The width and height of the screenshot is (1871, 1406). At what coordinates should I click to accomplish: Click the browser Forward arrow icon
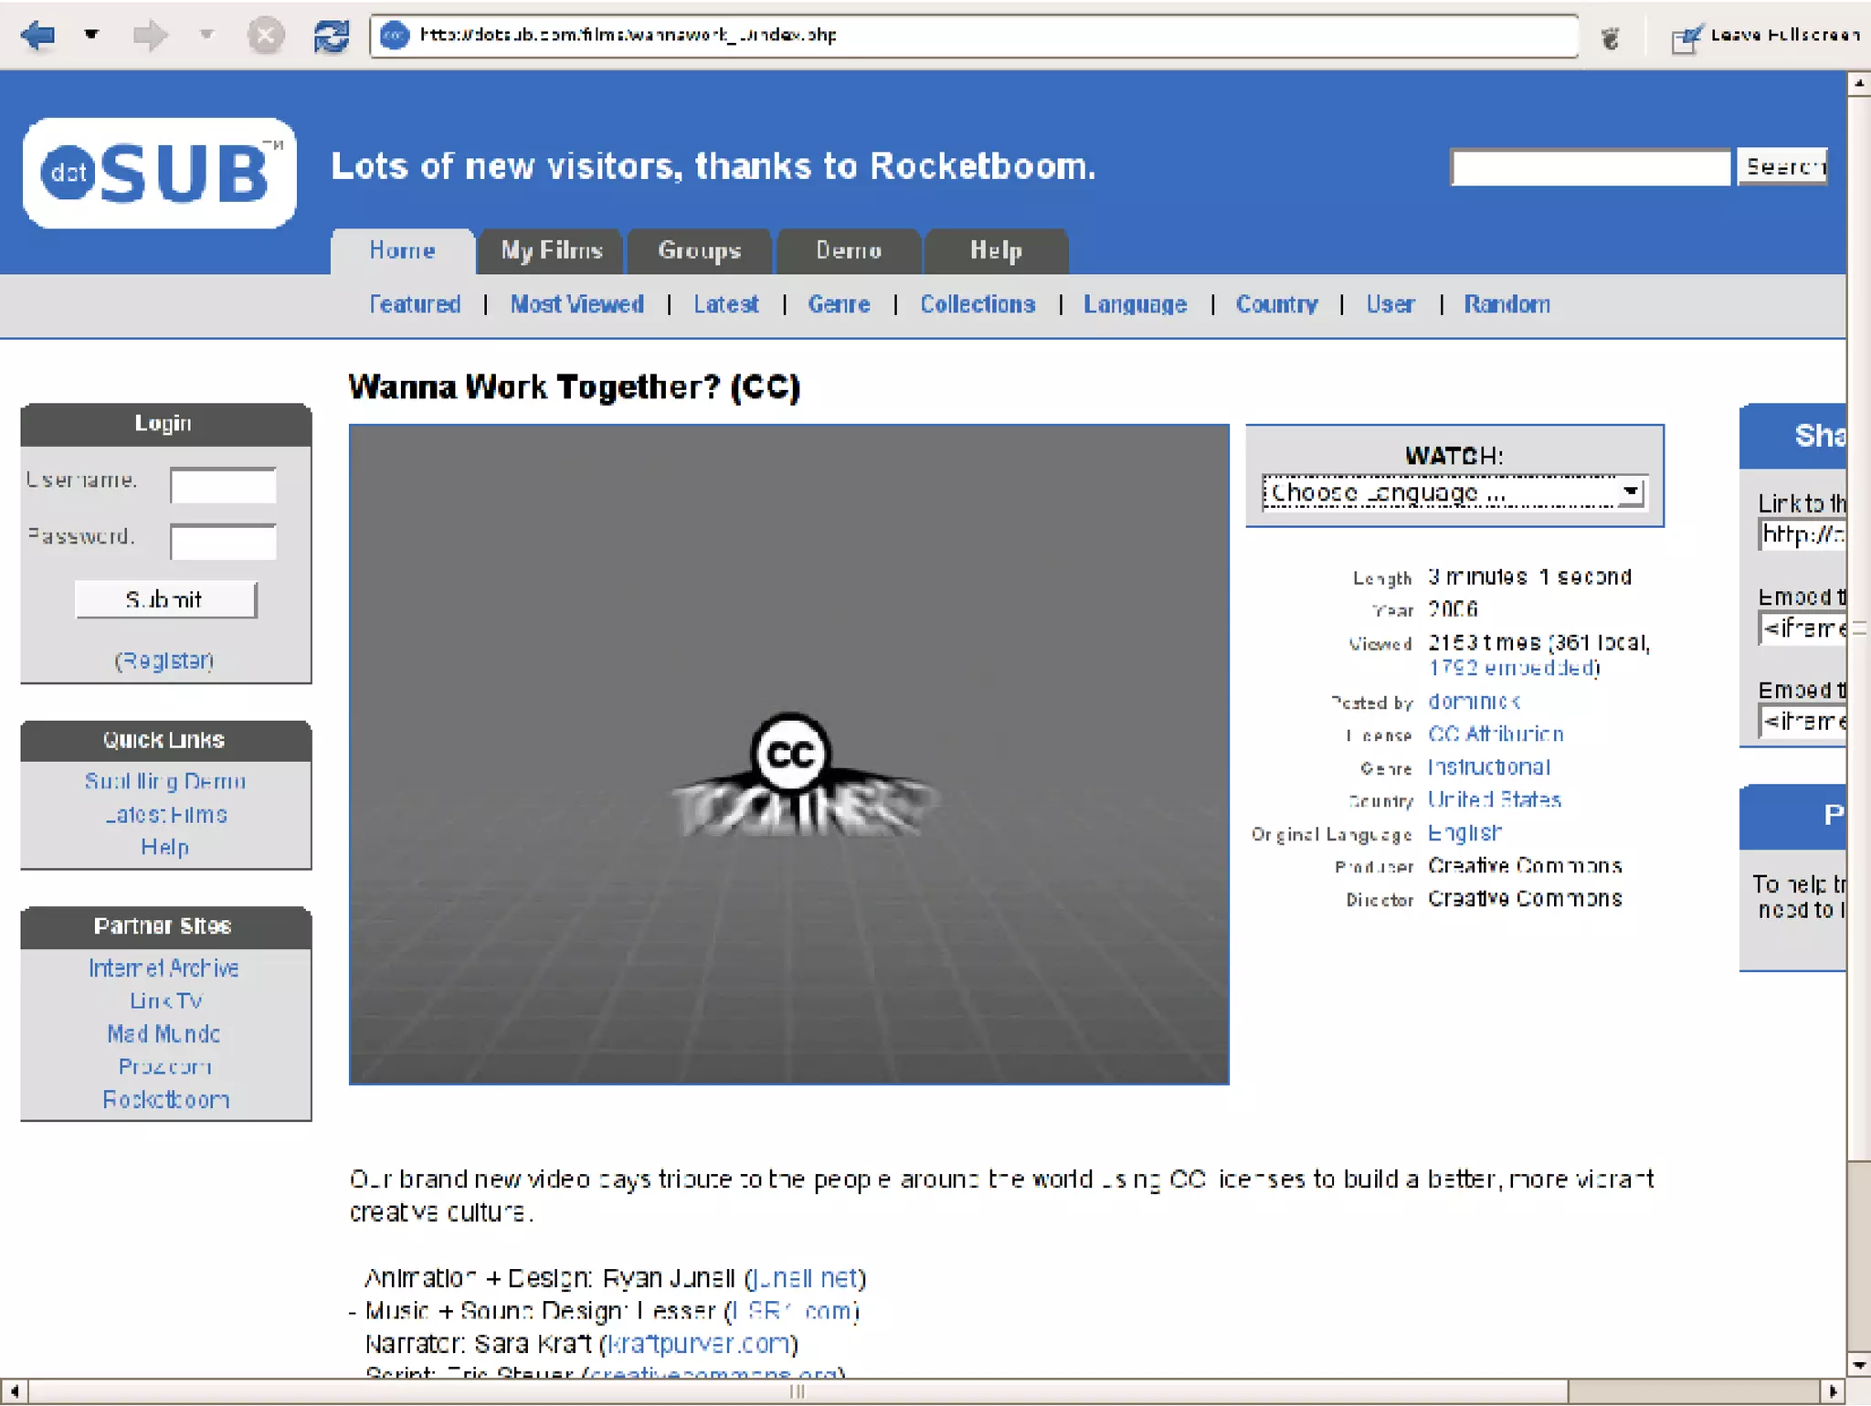[150, 36]
